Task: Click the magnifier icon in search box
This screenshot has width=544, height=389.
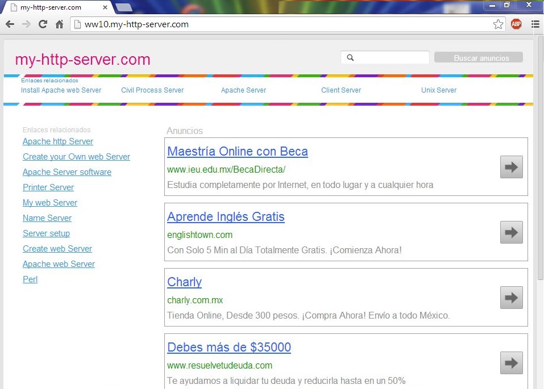Action: [350, 57]
